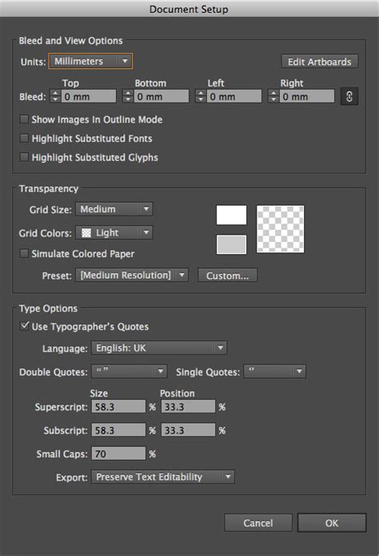Screen dimensions: 379x556
Task: Click the Small Caps percentage field
Action: pos(118,453)
